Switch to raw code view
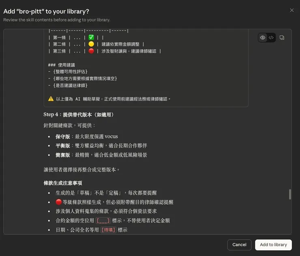 pyautogui.click(x=271, y=38)
